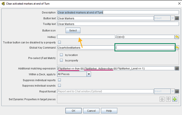Enable Suppress individual sounds checkbox
The width and height of the screenshot is (182, 115).
tap(59, 85)
